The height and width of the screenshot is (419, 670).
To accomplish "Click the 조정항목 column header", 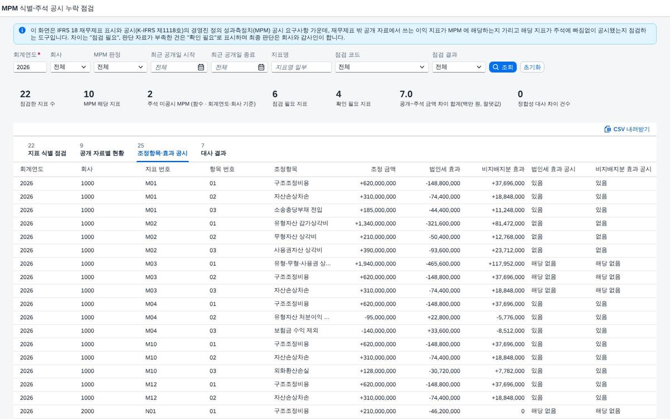I will click(x=286, y=169).
